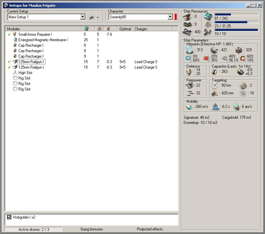This screenshot has height=234, width=265.
Task: Click the EM resistance icon
Action: click(x=188, y=58)
